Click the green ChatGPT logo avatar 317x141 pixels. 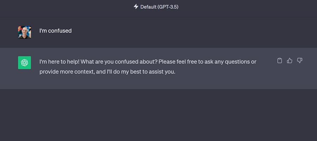(24, 62)
